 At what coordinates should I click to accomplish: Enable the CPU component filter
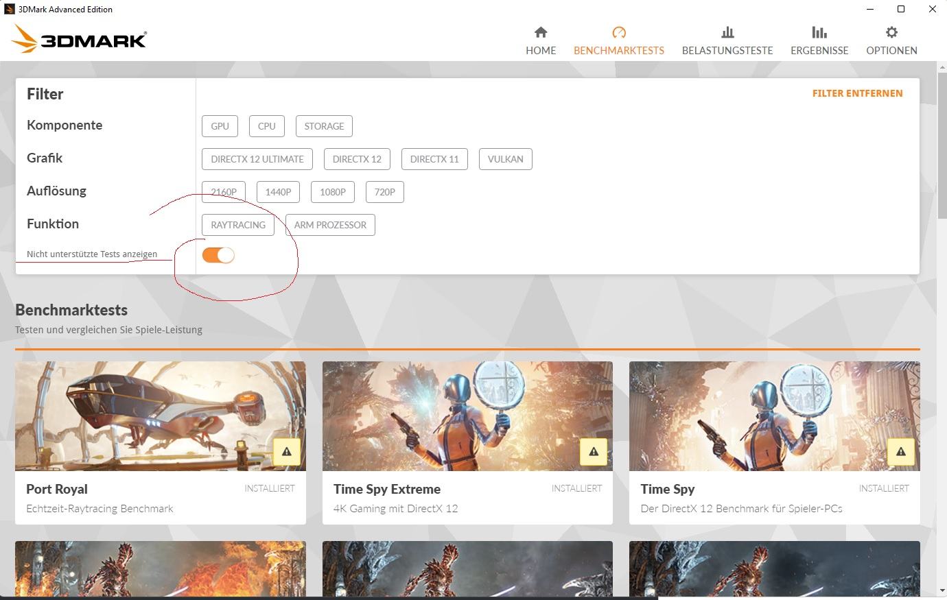point(267,126)
